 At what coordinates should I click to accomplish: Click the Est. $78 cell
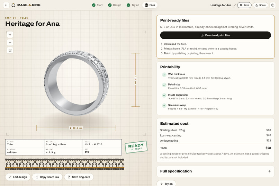[102, 151]
